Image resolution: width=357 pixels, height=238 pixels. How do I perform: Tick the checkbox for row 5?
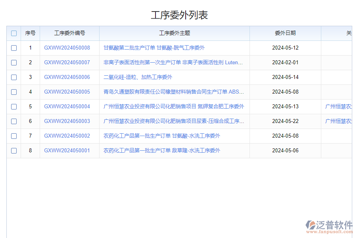pos(14,107)
